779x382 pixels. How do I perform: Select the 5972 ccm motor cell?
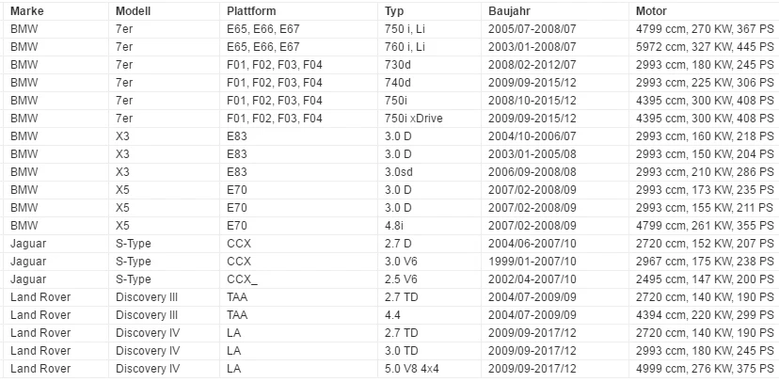[x=704, y=47]
